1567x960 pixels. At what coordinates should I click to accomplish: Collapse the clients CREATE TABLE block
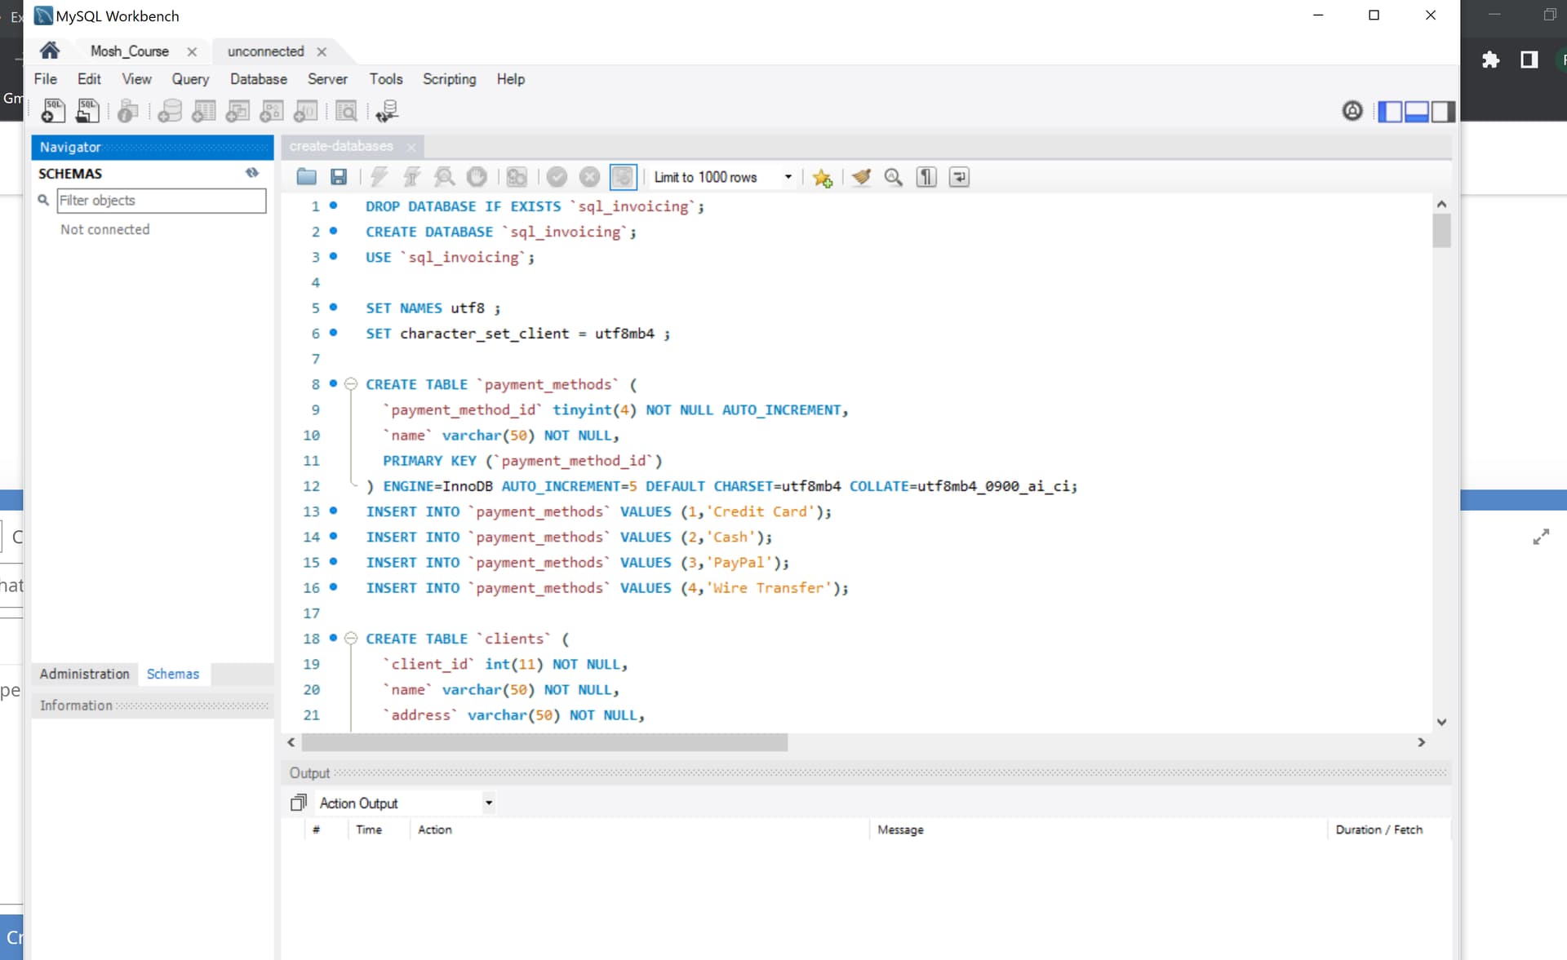(x=351, y=638)
